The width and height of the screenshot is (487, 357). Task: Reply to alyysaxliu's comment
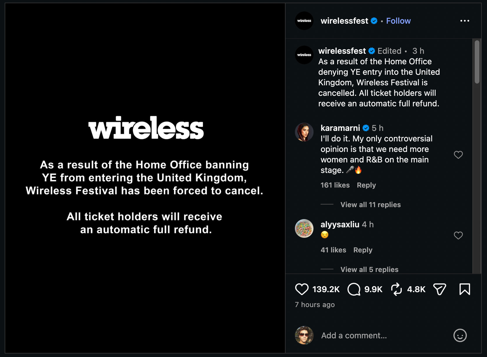[363, 250]
